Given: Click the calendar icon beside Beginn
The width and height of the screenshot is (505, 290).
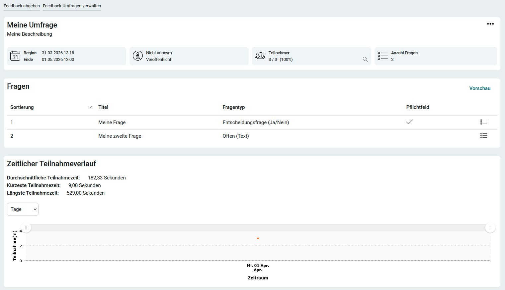Looking at the screenshot, I should tap(15, 56).
